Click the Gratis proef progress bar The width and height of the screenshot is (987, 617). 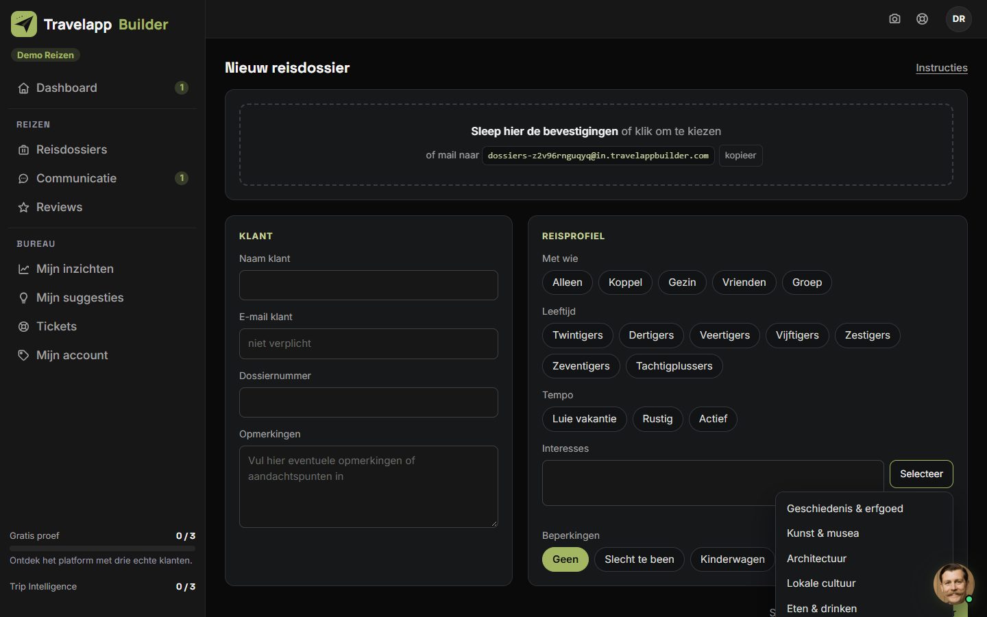point(102,548)
